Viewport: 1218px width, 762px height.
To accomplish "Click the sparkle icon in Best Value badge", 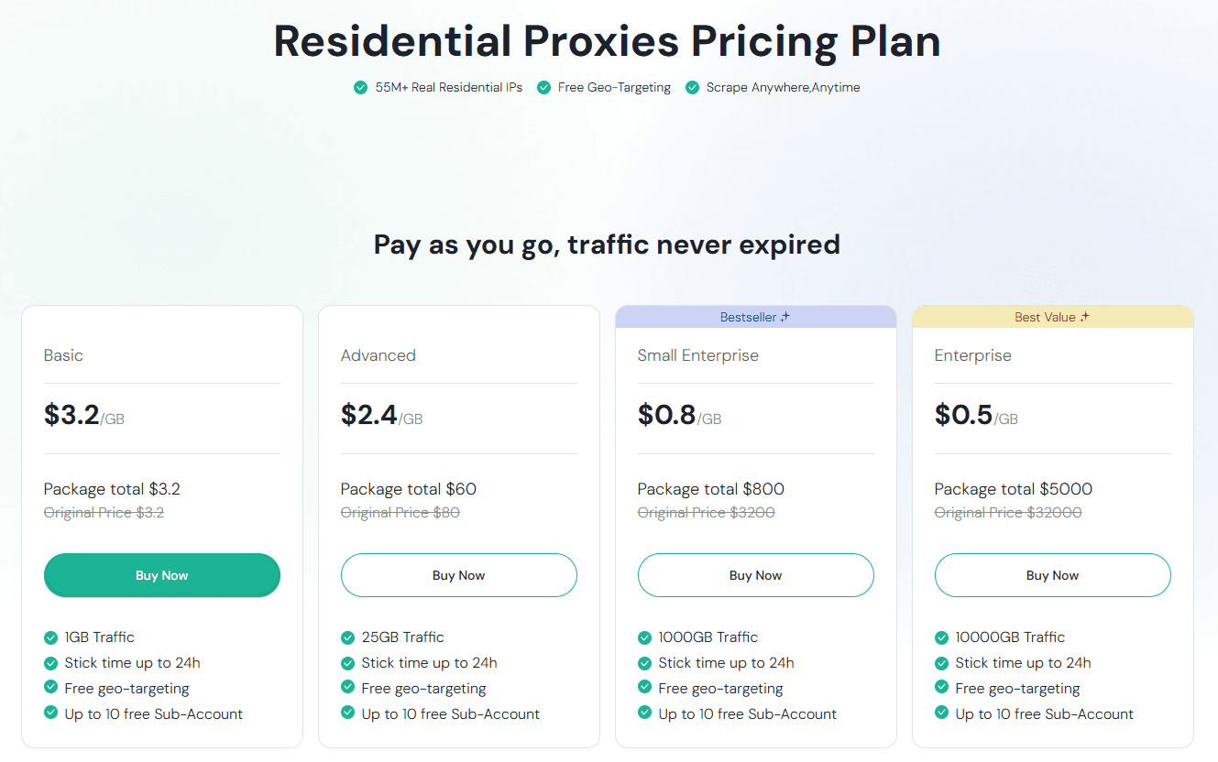I will (1085, 317).
